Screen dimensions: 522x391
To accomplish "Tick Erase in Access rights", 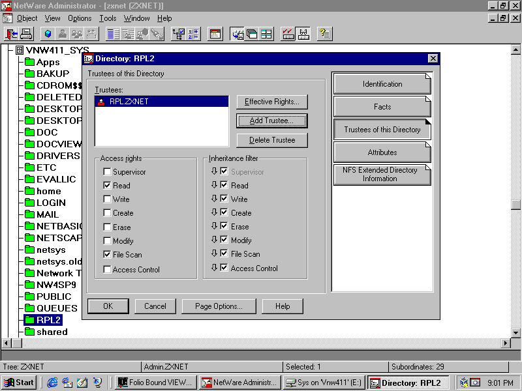I will 107,227.
